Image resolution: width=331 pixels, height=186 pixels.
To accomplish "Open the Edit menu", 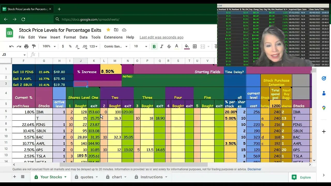I will tap(32, 37).
